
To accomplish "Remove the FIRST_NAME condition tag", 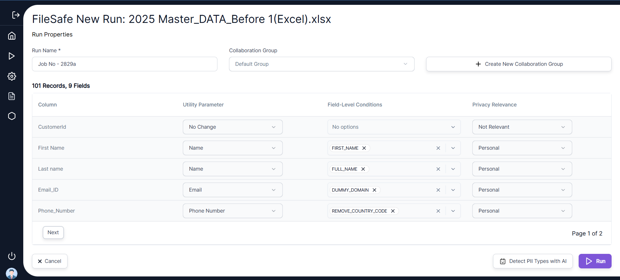I will click(364, 148).
